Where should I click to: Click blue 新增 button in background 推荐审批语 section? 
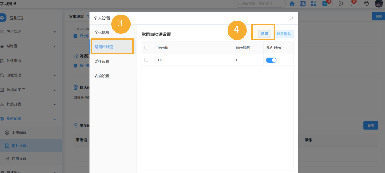click(371, 125)
